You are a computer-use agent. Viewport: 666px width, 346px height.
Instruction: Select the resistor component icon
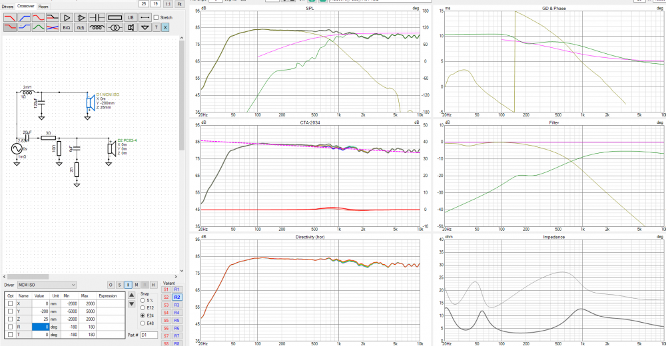point(115,17)
